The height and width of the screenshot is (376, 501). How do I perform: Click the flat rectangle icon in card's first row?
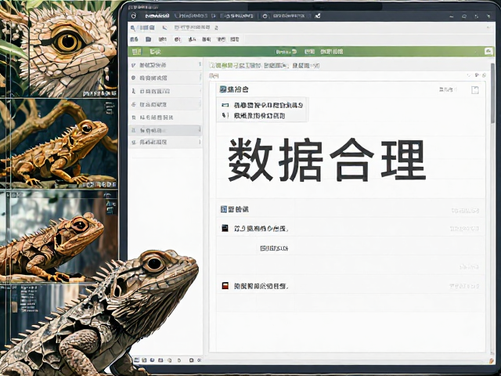pos(225,105)
